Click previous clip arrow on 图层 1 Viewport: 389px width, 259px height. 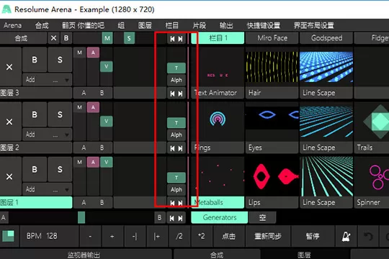172,203
